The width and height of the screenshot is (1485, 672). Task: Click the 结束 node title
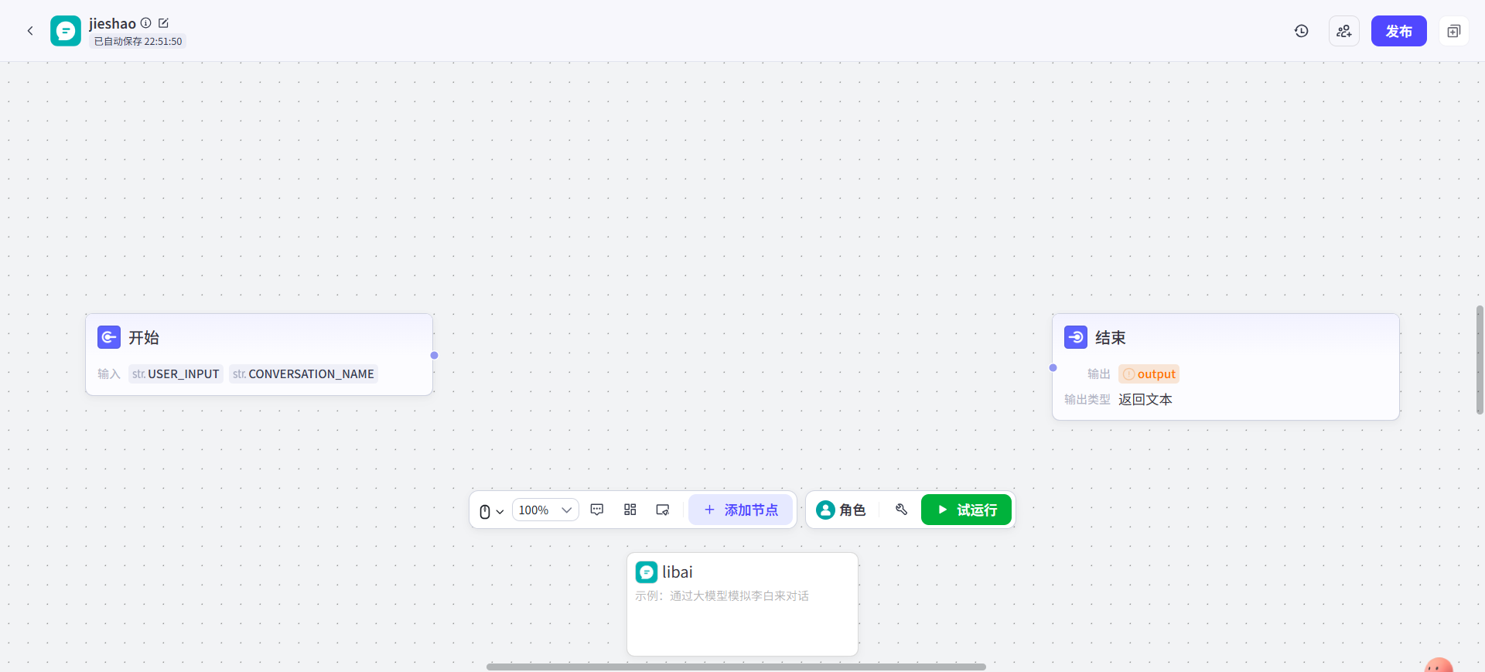(1111, 338)
